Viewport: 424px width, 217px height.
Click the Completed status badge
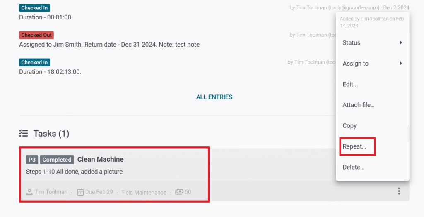click(x=58, y=160)
